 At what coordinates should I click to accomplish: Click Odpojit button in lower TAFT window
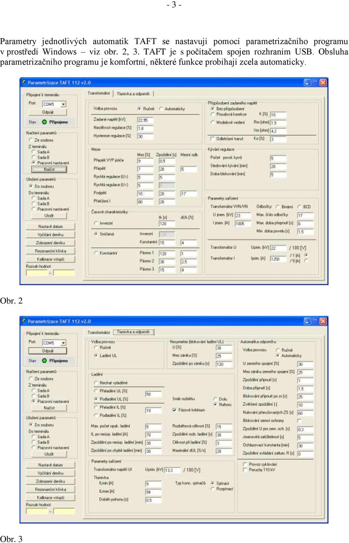coord(48,351)
